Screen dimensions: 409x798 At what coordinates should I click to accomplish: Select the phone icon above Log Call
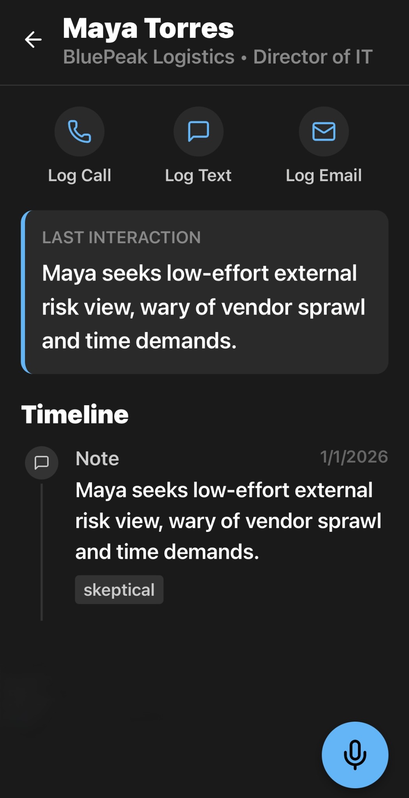pyautogui.click(x=80, y=132)
